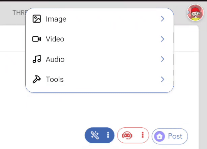Open the user avatar with red cap
The height and width of the screenshot is (149, 207).
tap(195, 13)
